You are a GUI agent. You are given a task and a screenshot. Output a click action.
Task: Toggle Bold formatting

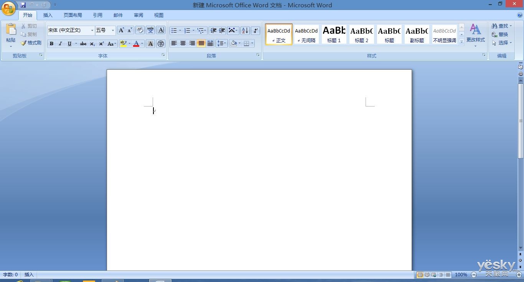[x=51, y=44]
